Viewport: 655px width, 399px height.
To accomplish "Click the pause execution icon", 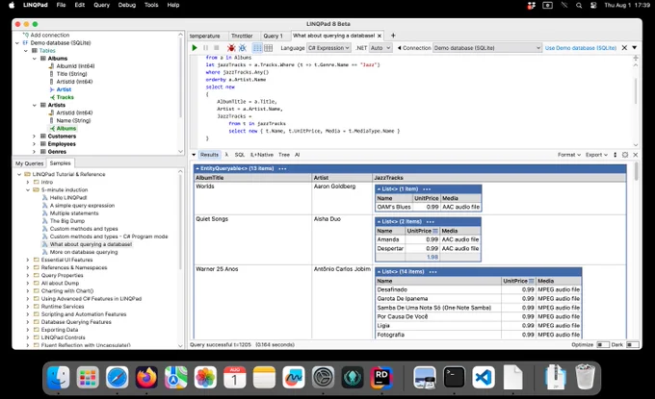I will pyautogui.click(x=205, y=48).
